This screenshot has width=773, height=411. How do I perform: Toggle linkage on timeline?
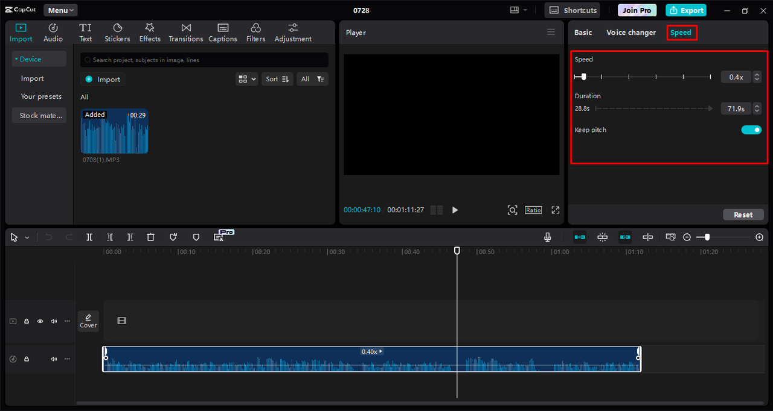click(625, 237)
